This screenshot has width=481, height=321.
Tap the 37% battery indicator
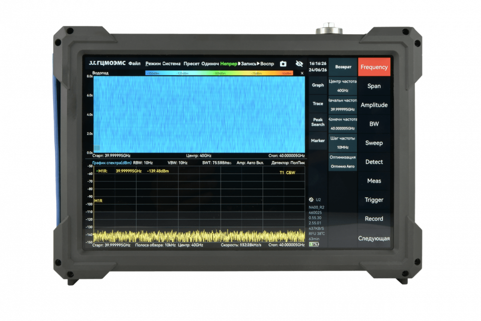[x=314, y=244]
